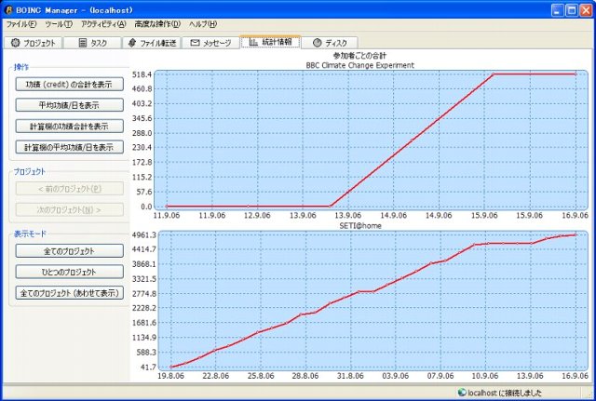Viewport: 596px width, 401px height.
Task: Click the 41.7 axis value
Action: [148, 367]
